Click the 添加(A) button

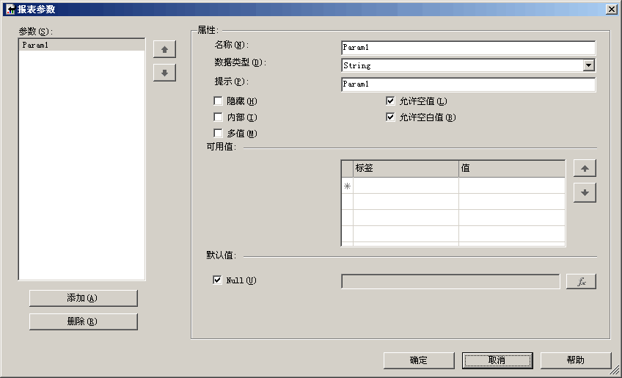click(84, 298)
